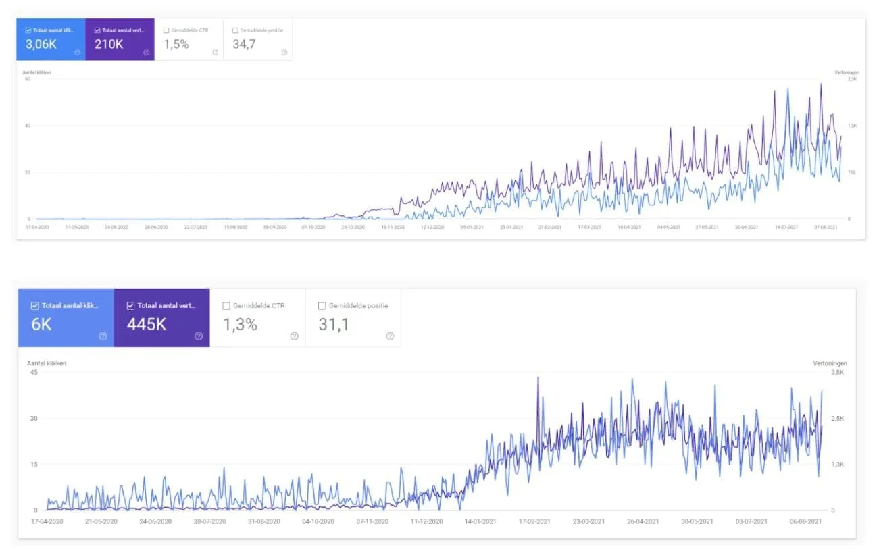Click the 2,5K impressions axis label
The height and width of the screenshot is (553, 879).
point(838,419)
